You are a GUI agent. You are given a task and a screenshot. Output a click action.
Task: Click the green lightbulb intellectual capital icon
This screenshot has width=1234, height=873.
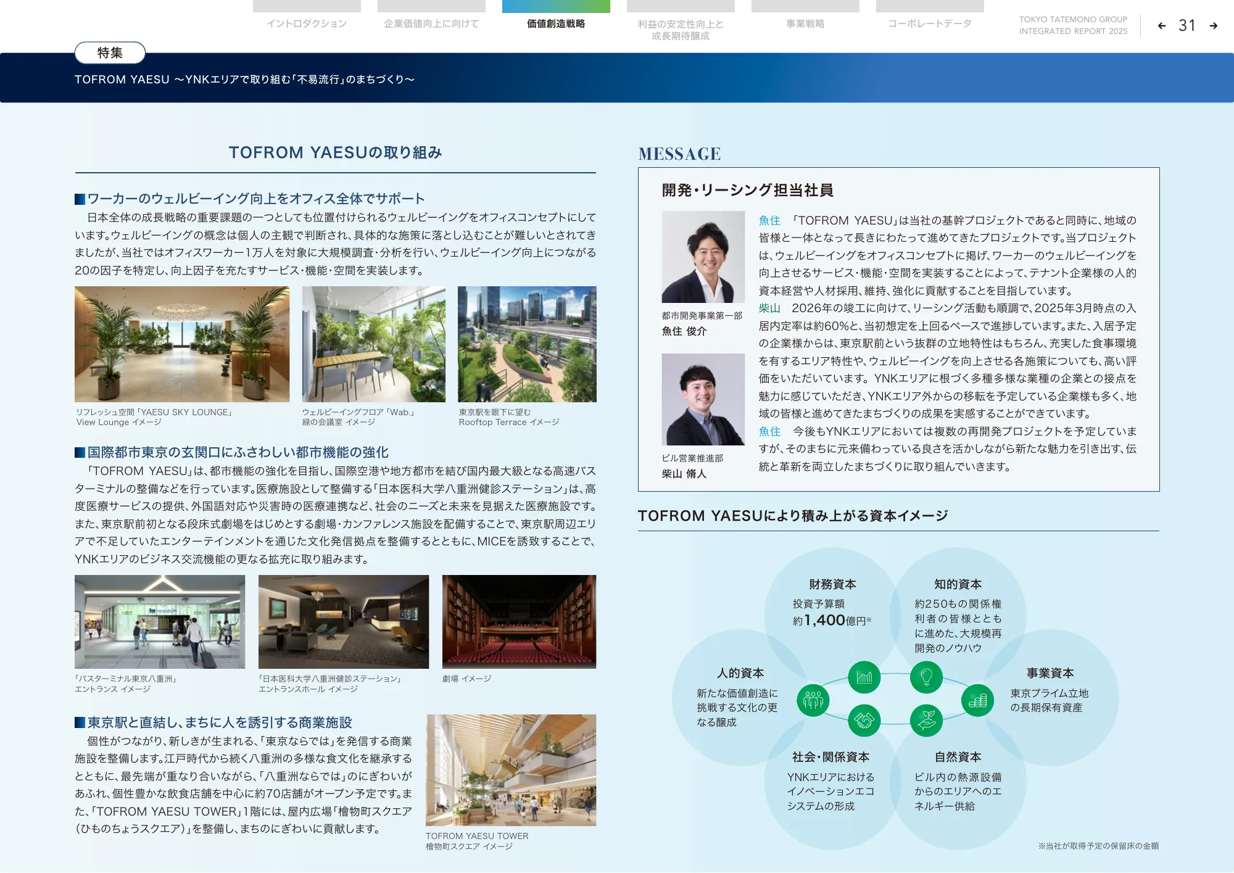(x=926, y=677)
